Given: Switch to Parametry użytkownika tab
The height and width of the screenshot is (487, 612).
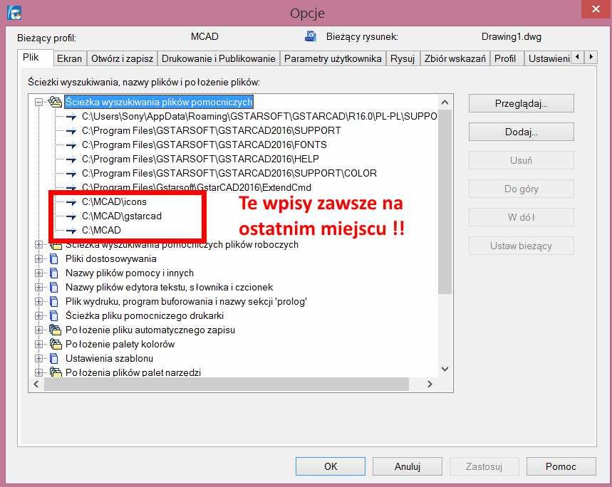Looking at the screenshot, I should point(333,58).
